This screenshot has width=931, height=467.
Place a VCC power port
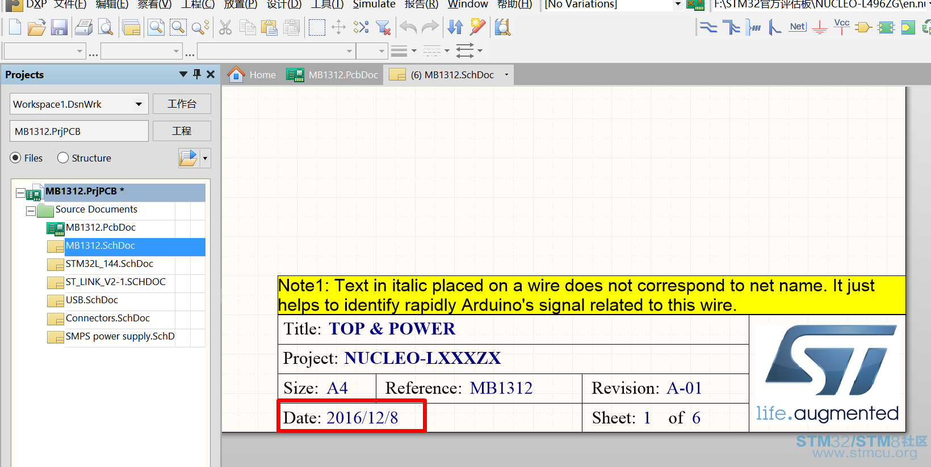pyautogui.click(x=842, y=27)
